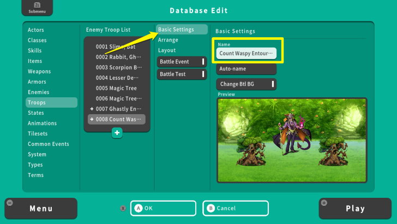Viewport: 397px width, 224px height.
Task: Open the Menu button
Action: pyautogui.click(x=41, y=209)
